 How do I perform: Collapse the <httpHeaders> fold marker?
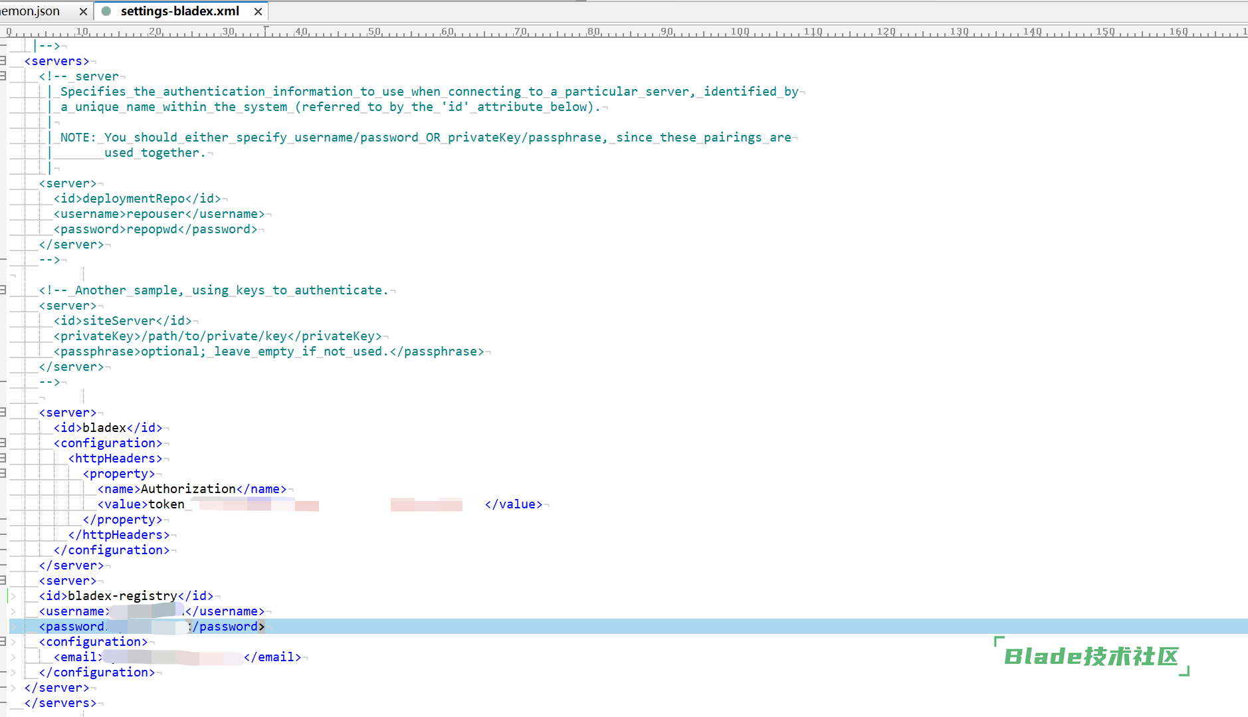click(3, 459)
